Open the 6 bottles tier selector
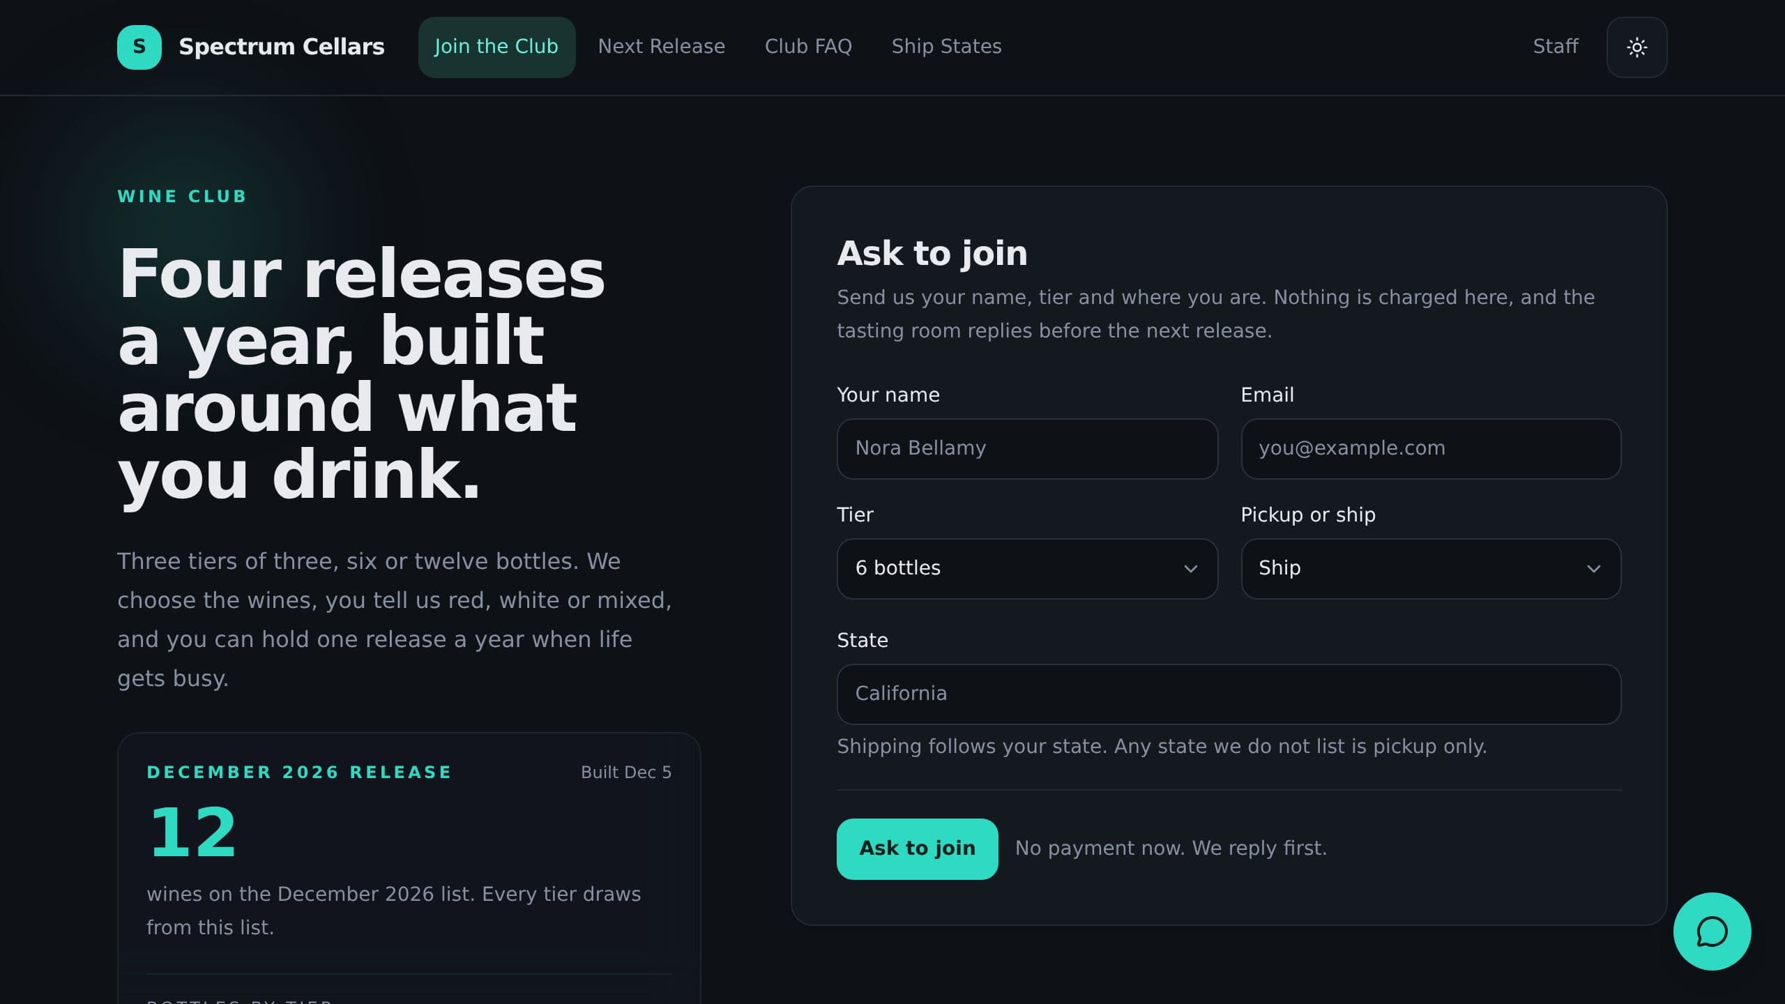 pos(1027,568)
